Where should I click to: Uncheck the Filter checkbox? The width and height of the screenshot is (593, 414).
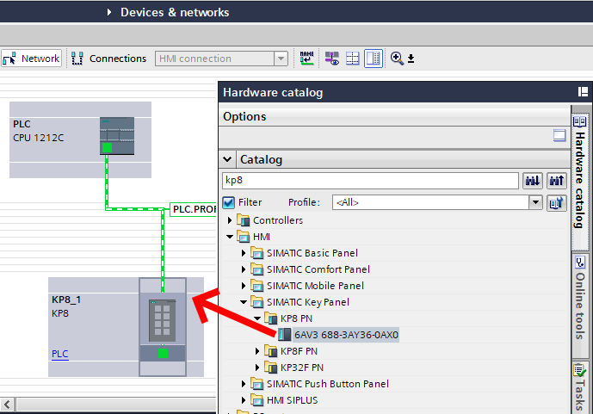229,202
